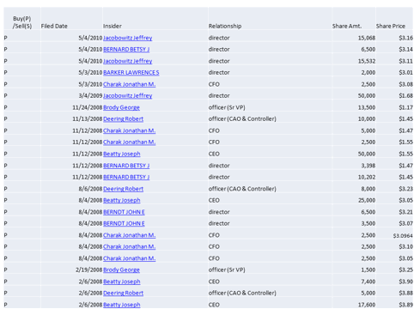
Task: Open BERNDT JOHN E link priced $3.21
Action: point(124,212)
